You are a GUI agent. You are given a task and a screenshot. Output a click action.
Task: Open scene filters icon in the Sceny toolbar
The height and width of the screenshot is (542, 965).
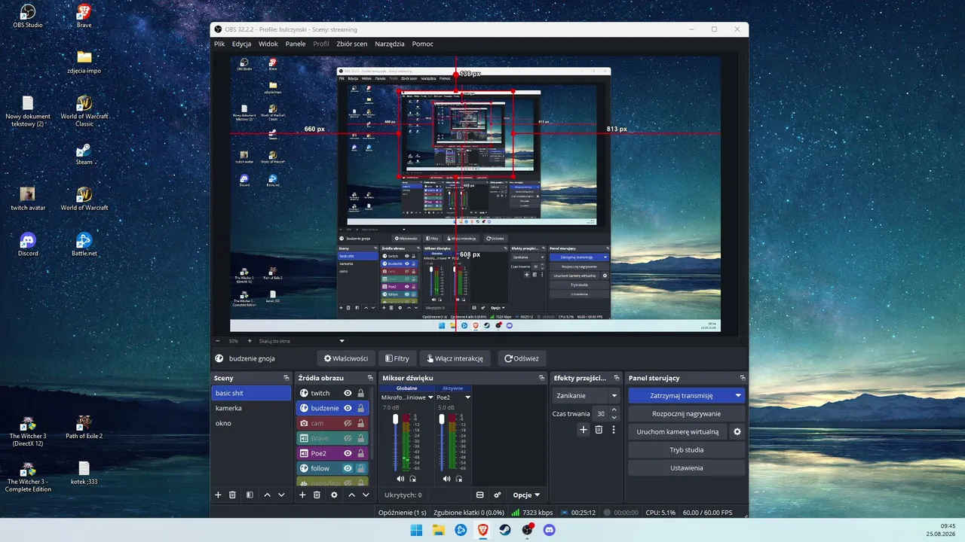tap(250, 495)
